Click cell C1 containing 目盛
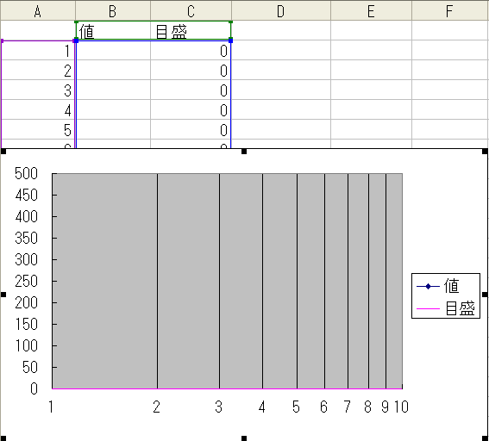489x441 pixels. [191, 30]
